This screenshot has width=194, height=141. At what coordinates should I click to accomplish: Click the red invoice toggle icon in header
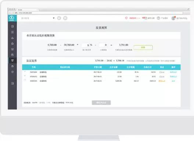(x=144, y=18)
